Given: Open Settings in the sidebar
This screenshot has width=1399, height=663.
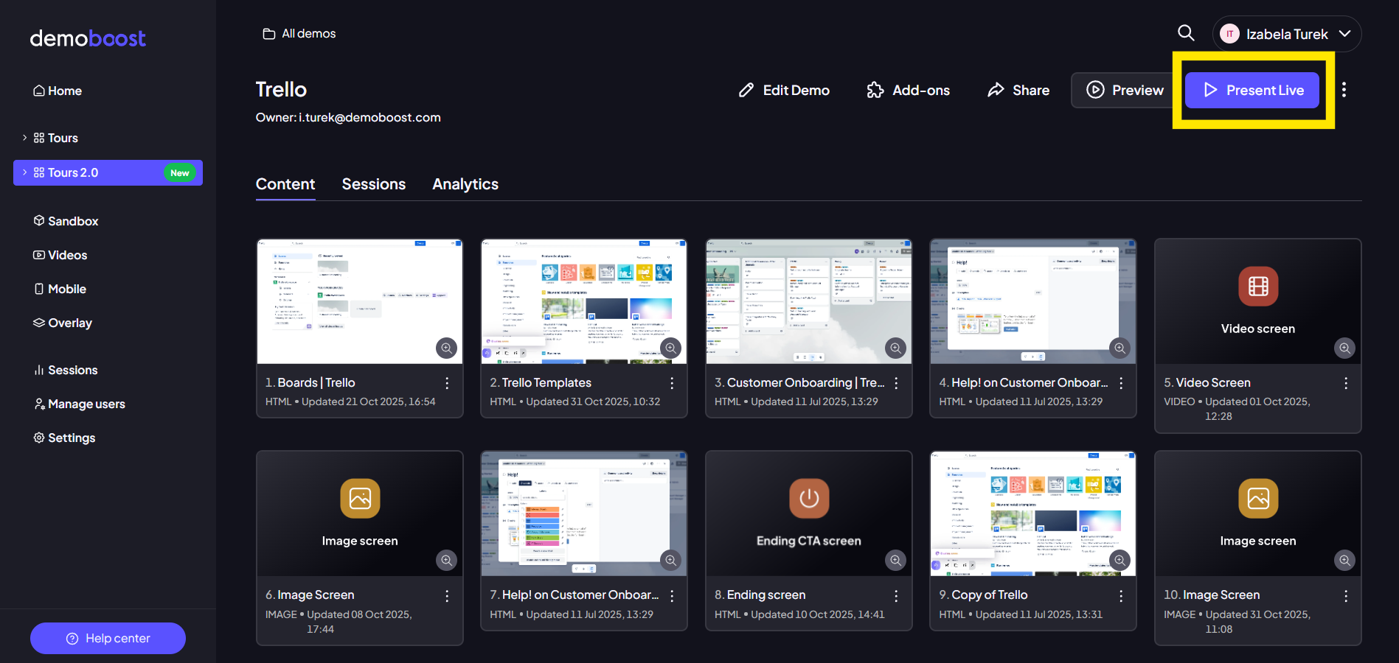Looking at the screenshot, I should click(x=64, y=438).
